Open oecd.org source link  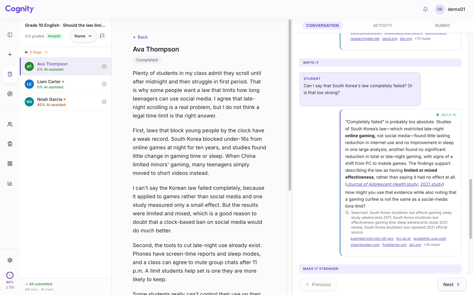pos(389,39)
